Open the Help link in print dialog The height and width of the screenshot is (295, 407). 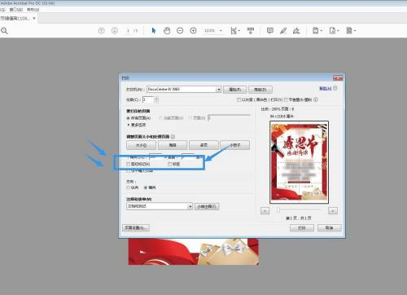coord(326,88)
